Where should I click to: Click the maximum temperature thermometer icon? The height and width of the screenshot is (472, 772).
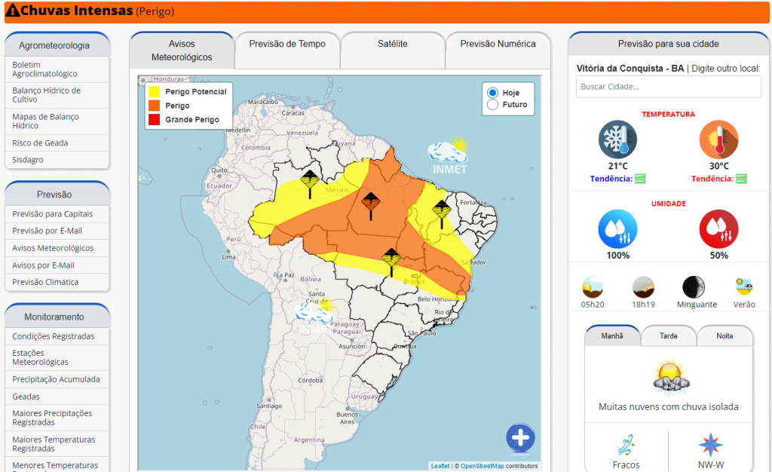click(x=718, y=140)
